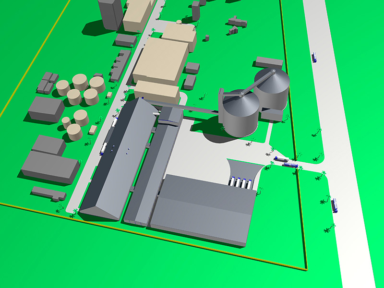Image resolution: width=384 pixels, height=288 pixels.
Task: Select the small gray building beside the silos
Action: tap(273, 115)
